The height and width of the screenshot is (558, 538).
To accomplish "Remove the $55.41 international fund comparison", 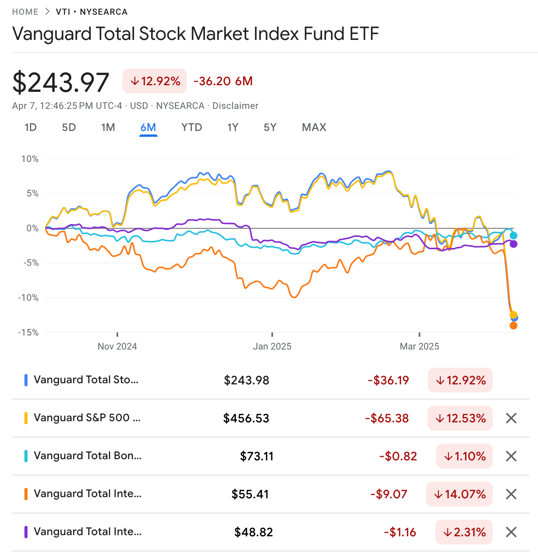I will (511, 494).
